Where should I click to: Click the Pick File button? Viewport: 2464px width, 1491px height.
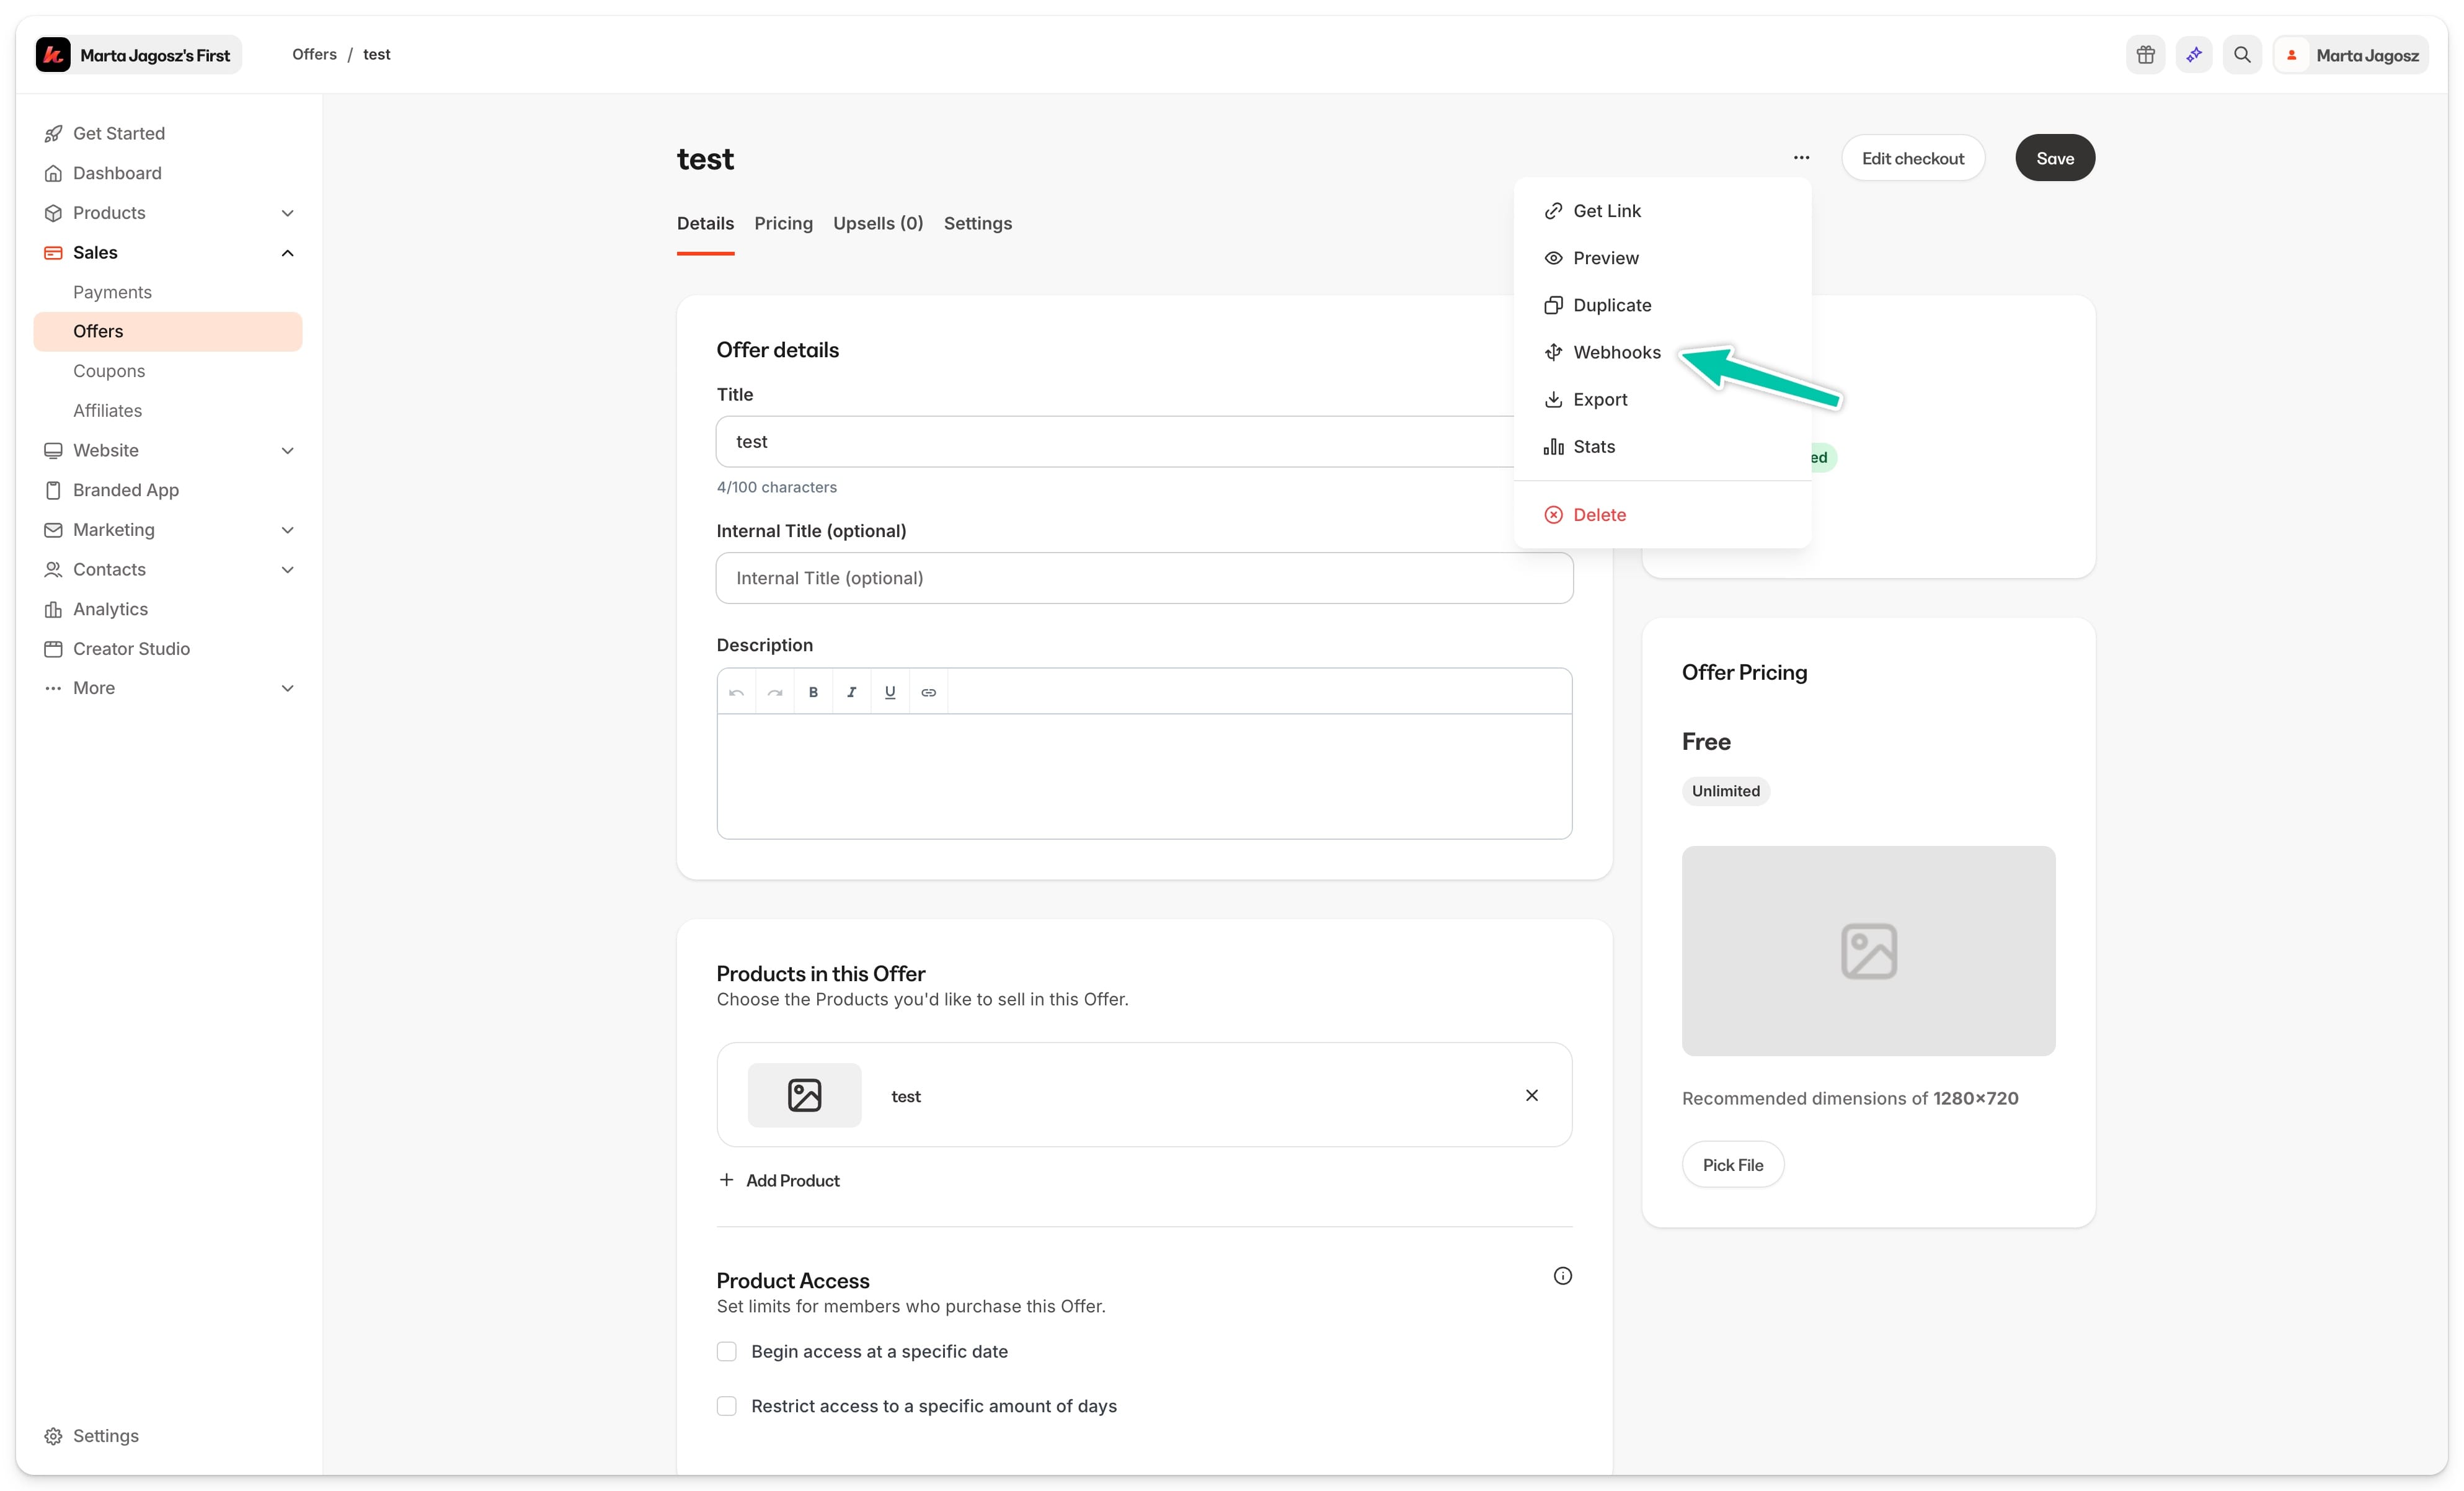point(1732,1164)
